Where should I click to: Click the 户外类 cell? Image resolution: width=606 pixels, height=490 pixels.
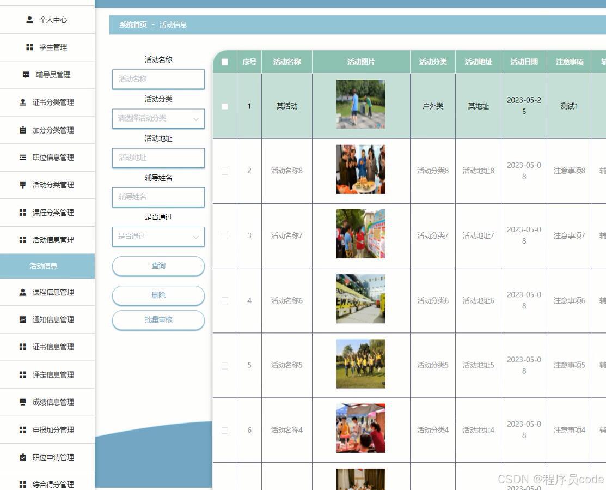[433, 106]
